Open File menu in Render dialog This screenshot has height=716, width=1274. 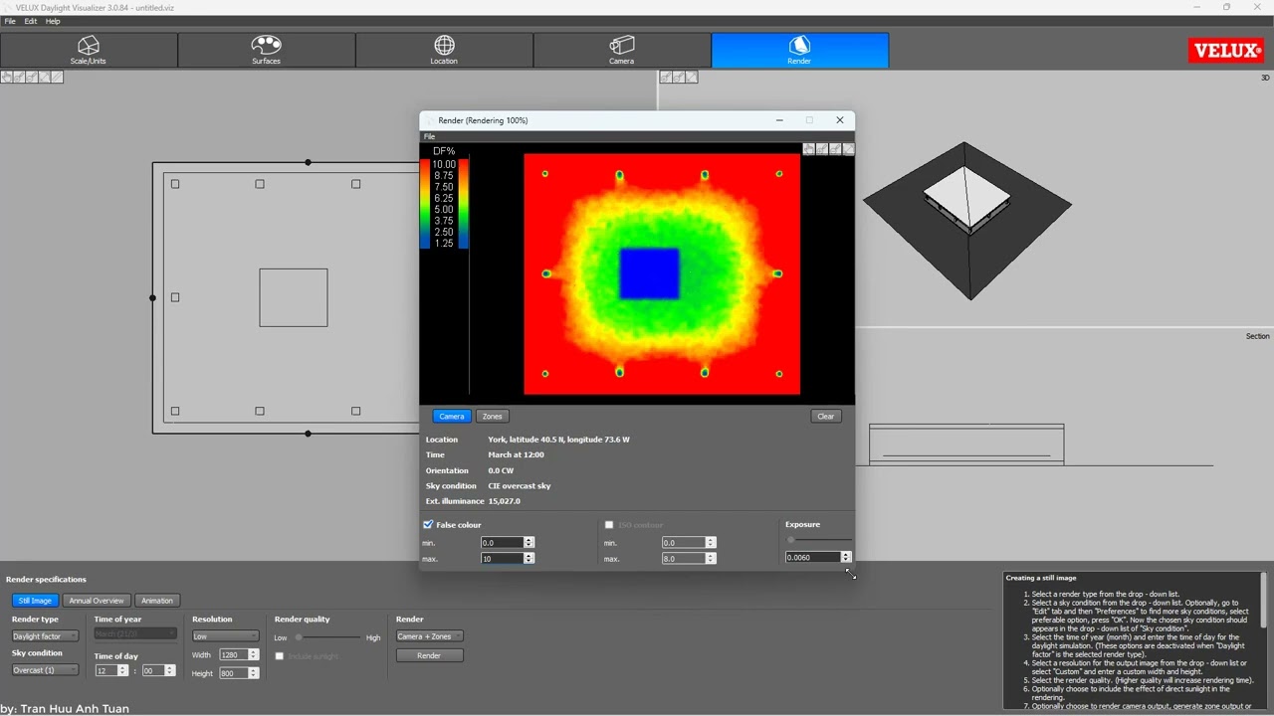tap(429, 136)
